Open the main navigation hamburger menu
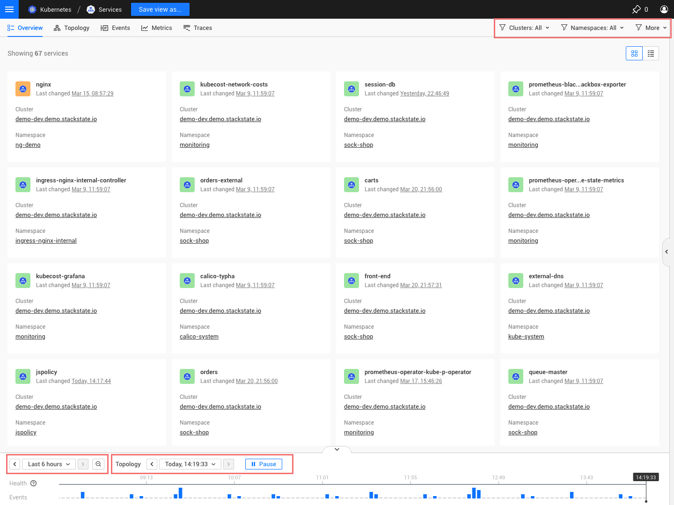 (9, 9)
